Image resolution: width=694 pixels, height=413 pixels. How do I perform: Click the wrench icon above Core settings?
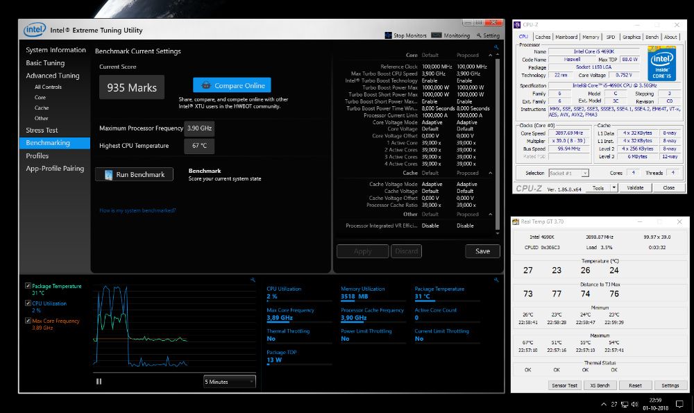tap(496, 47)
